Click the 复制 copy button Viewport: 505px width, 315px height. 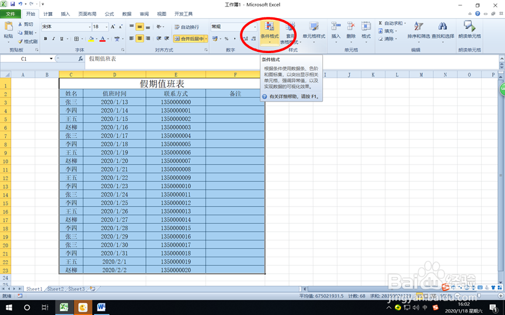[x=26, y=33]
